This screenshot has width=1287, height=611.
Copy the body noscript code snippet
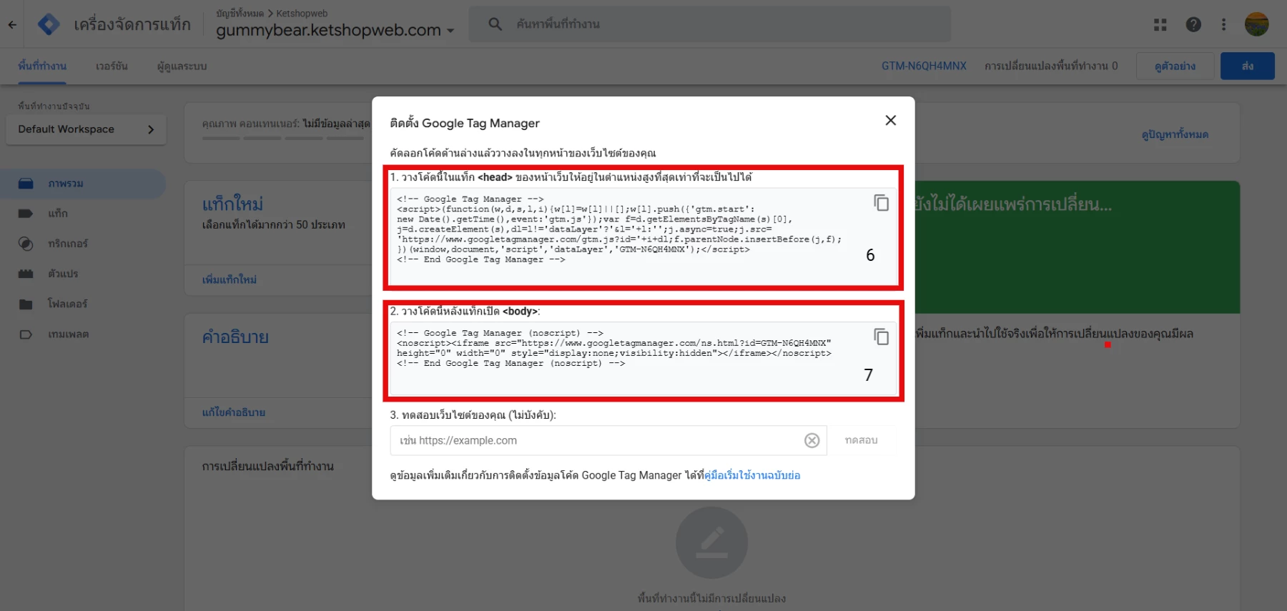coord(881,337)
